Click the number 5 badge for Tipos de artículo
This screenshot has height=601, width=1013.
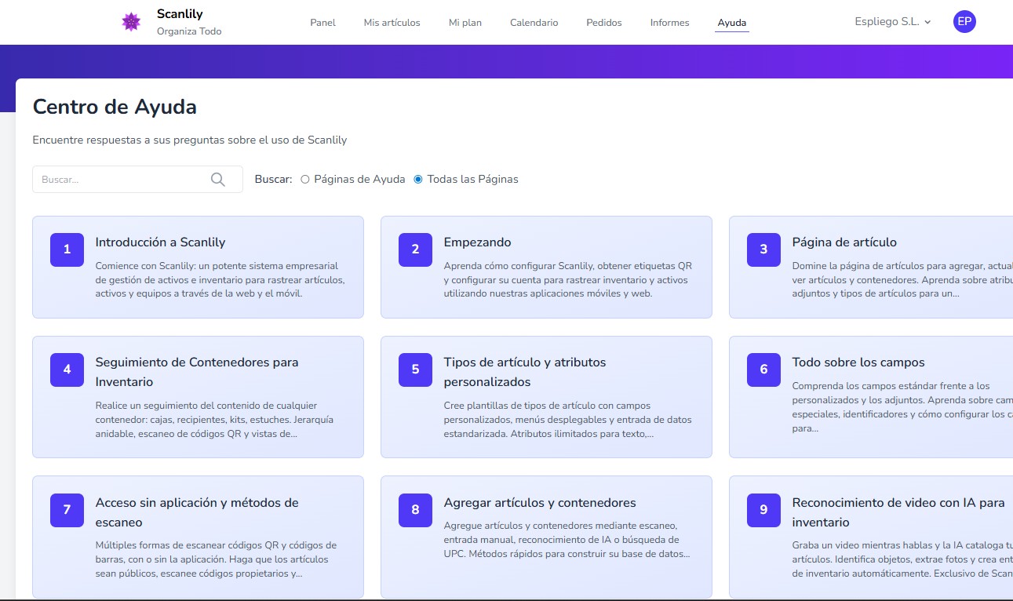point(415,370)
